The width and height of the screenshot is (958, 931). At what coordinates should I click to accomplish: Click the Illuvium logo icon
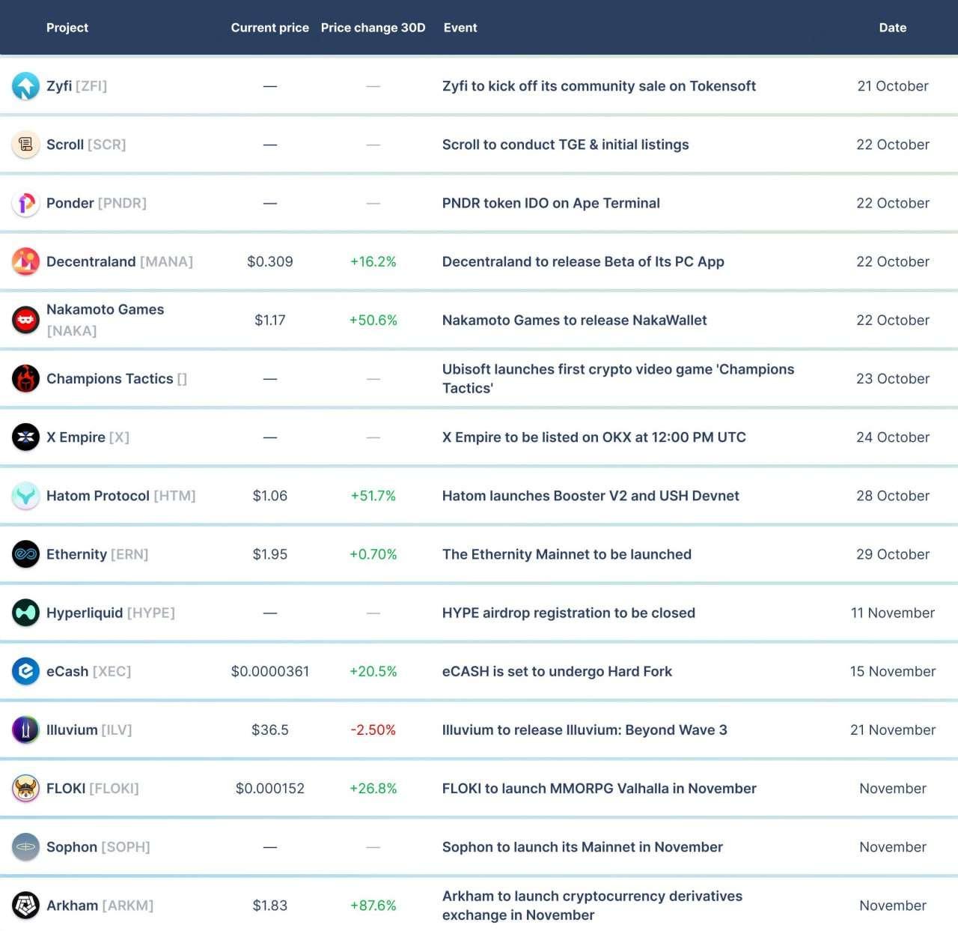[x=25, y=730]
